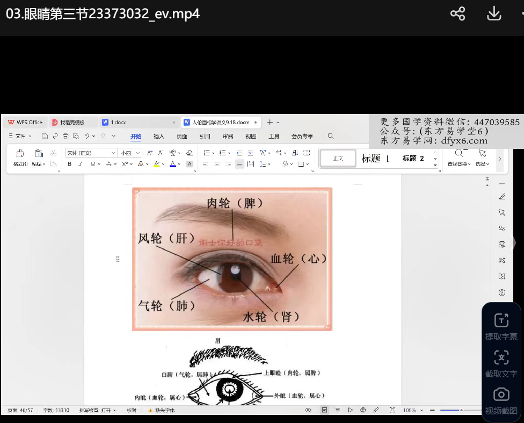The width and height of the screenshot is (524, 423).
Task: Toggle italic text formatting
Action: (x=81, y=164)
